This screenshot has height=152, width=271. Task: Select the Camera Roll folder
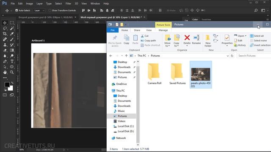click(154, 74)
